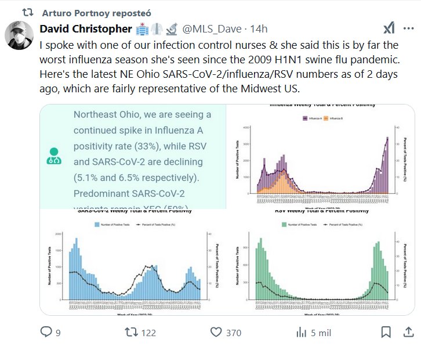
Task: Like the post with the heart icon
Action: point(216,332)
